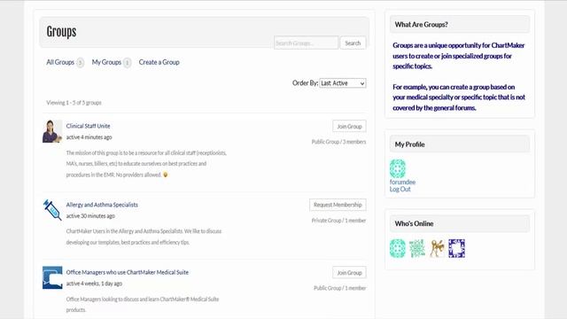Click the 'active 4 weeks, 1 day ago' text
This screenshot has height=319, width=567.
pyautogui.click(x=94, y=284)
